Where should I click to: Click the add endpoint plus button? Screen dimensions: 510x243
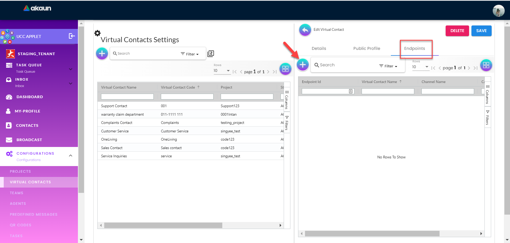303,64
